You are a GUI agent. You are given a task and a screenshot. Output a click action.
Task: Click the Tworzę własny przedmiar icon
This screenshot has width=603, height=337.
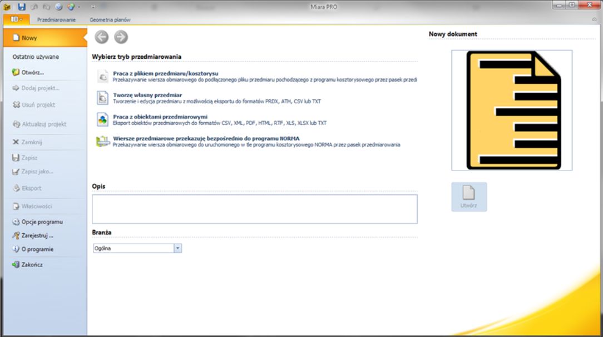(x=103, y=98)
